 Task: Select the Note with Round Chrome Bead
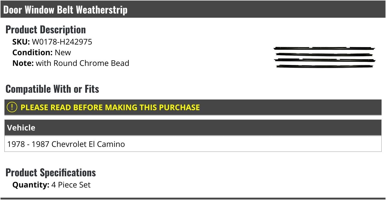pyautogui.click(x=71, y=63)
